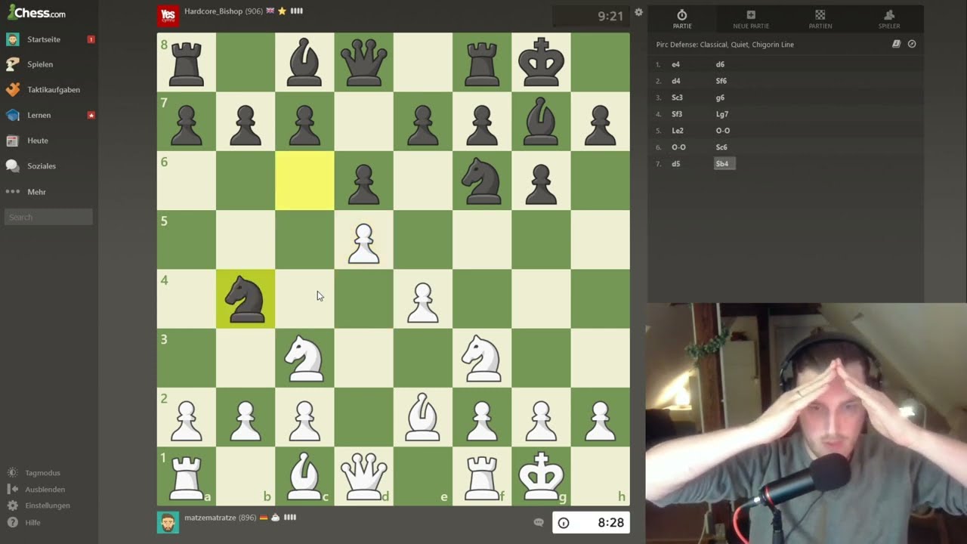Switch to the Neue Partie tab
967x544 pixels.
(x=751, y=20)
